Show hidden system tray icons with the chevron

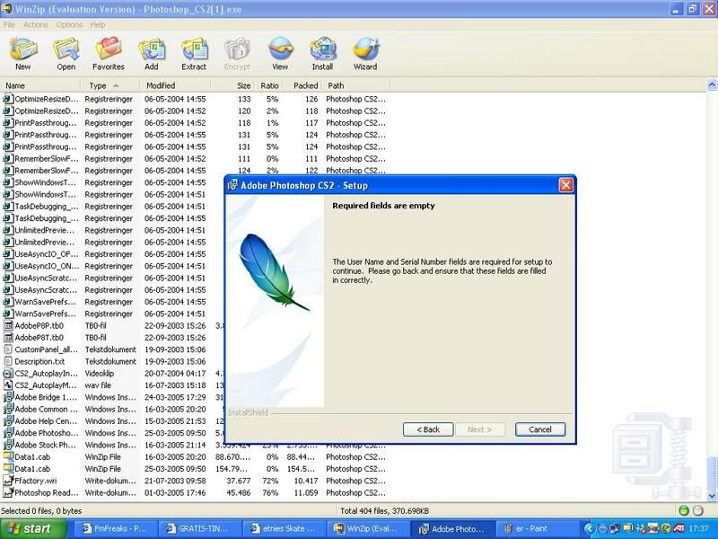[x=590, y=529]
